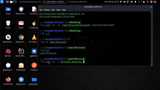Image resolution: width=160 pixels, height=90 pixels.
Task: Launch GitHub Desktop from the desktop
Action: pyautogui.click(x=21, y=10)
